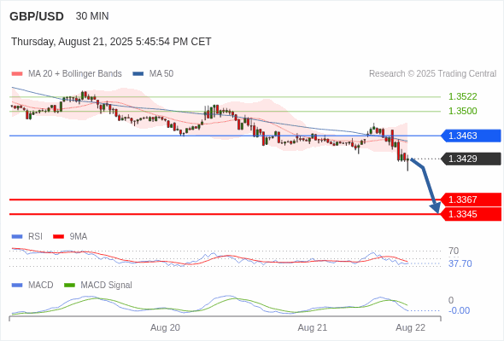Click the Aug 22 date marker
This screenshot has height=341, width=504.
point(411,328)
